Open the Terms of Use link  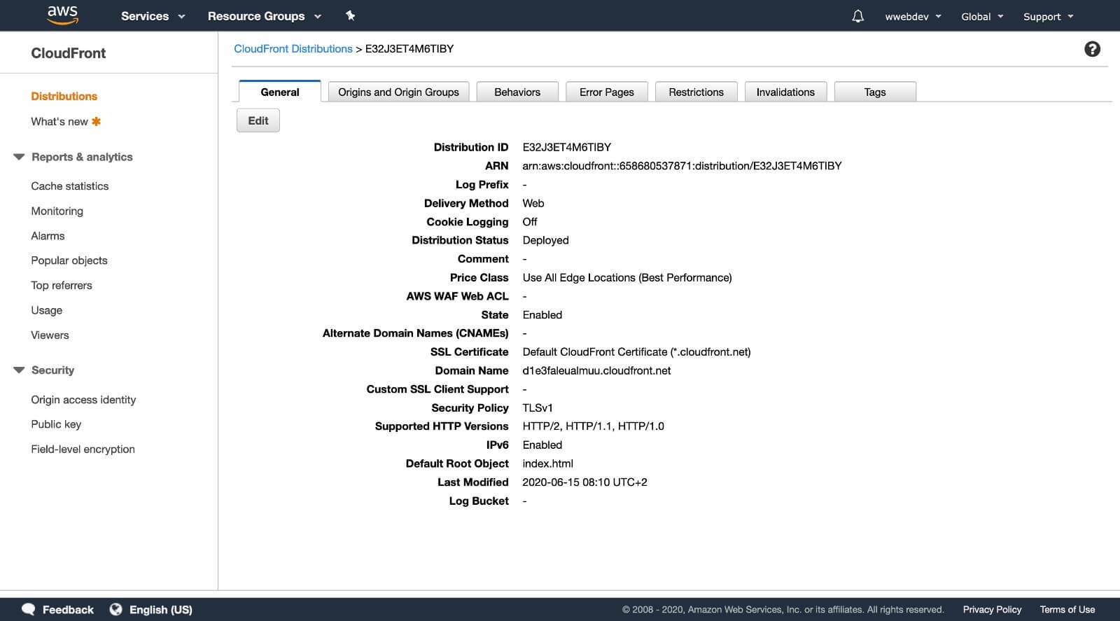pyautogui.click(x=1067, y=610)
